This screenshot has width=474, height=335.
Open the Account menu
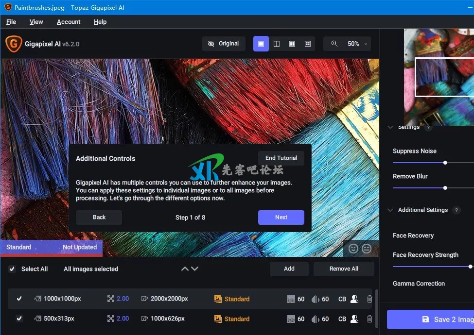(x=69, y=22)
